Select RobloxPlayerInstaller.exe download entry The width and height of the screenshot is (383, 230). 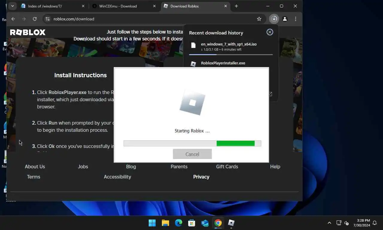coord(231,63)
